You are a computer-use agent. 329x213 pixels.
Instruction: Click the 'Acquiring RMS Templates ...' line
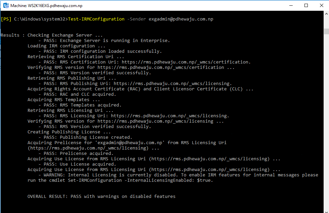[64, 100]
